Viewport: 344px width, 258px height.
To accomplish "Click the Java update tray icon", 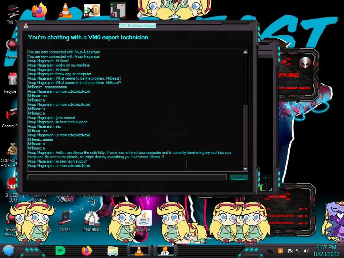I will pos(281,251).
